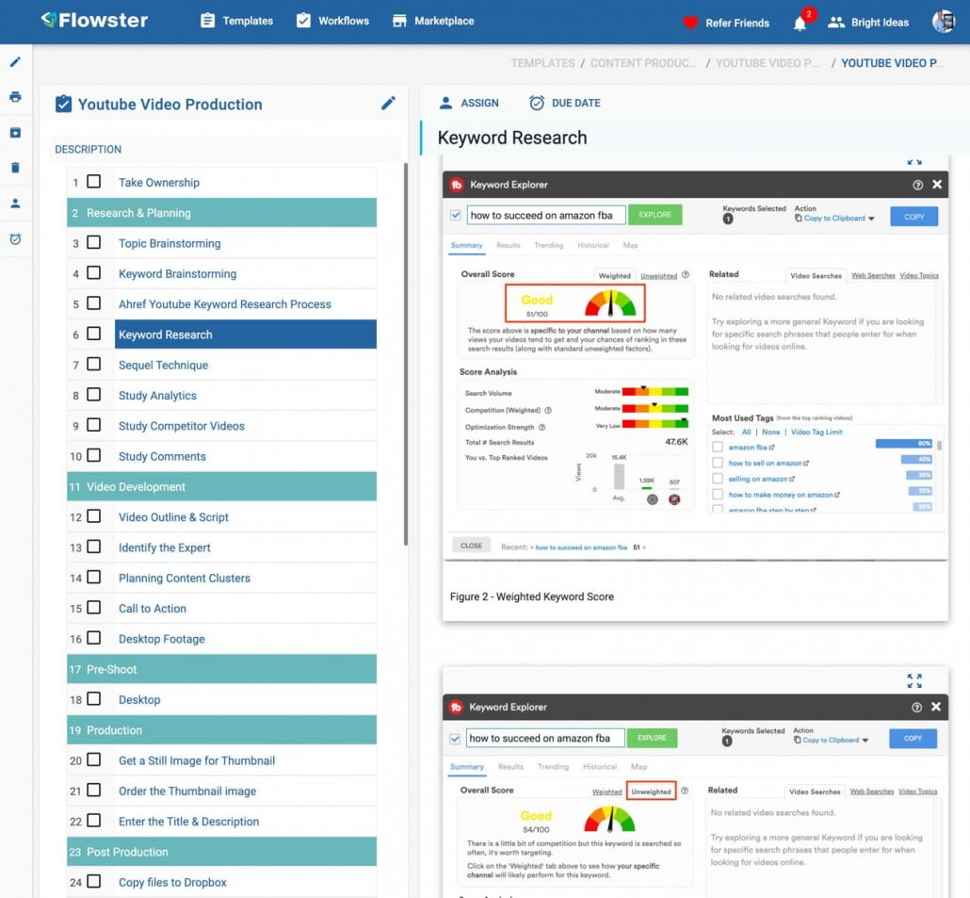The width and height of the screenshot is (970, 898).
Task: Check off Topic Brainstorming
Action: coord(94,242)
